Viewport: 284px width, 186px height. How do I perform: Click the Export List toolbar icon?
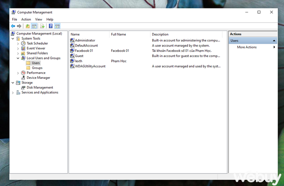point(42,26)
